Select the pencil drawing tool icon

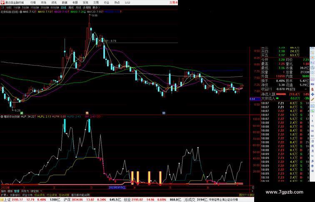(312, 99)
